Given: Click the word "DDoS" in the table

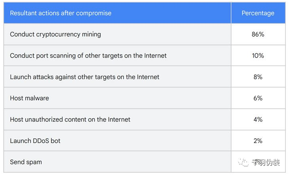Looking at the screenshot, I should coord(41,141).
